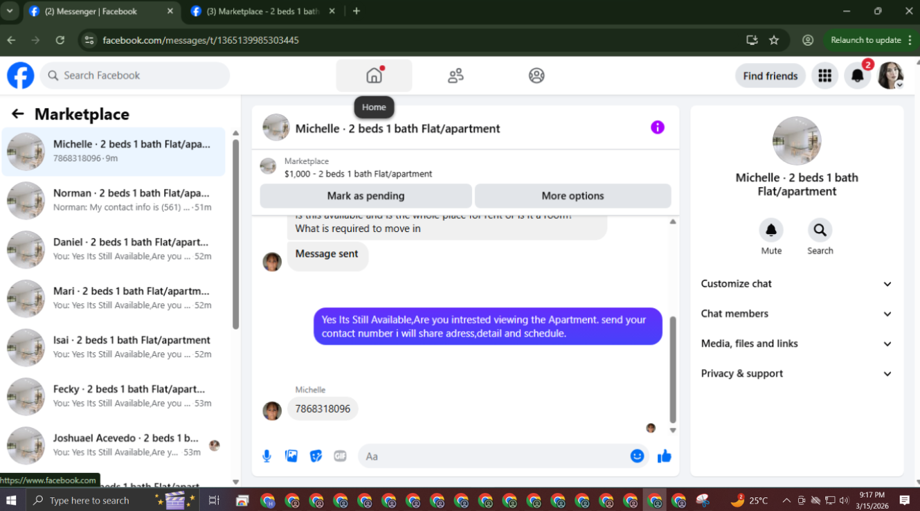
Task: Open Task View on the taskbar
Action: 214,500
